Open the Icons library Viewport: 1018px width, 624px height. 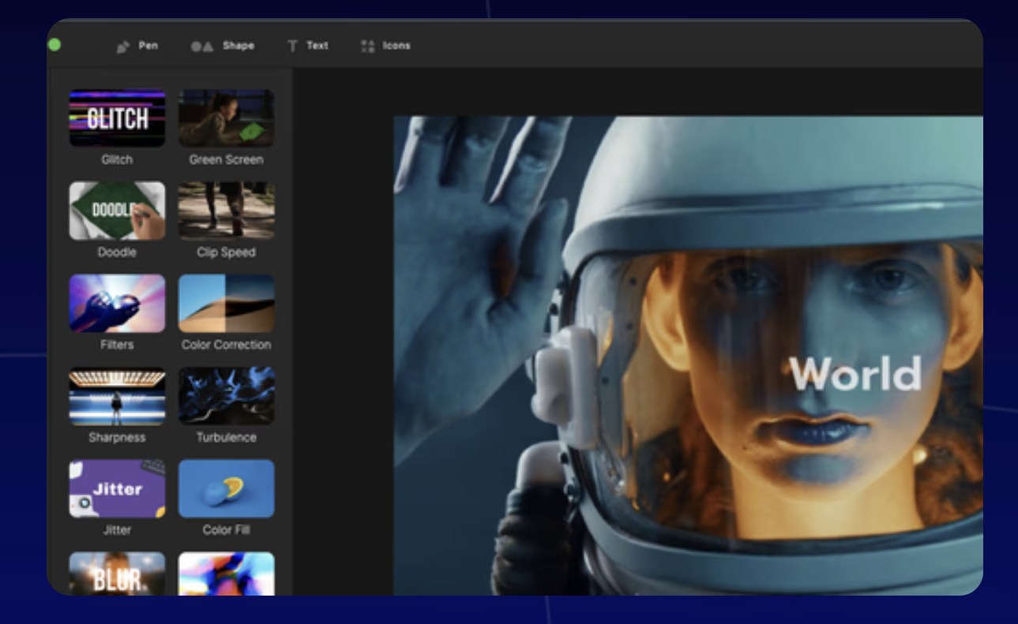(x=385, y=46)
